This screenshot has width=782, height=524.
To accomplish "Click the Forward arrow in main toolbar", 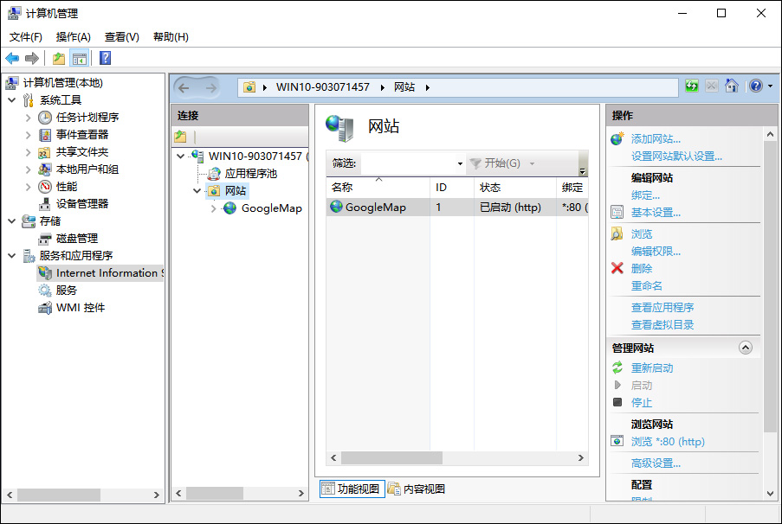I will (x=32, y=58).
